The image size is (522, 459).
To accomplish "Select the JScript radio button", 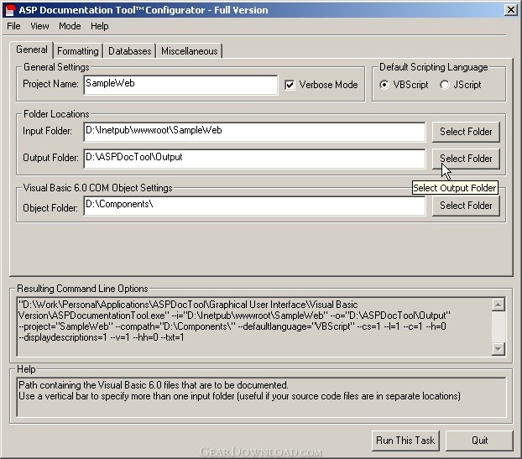I will (445, 85).
